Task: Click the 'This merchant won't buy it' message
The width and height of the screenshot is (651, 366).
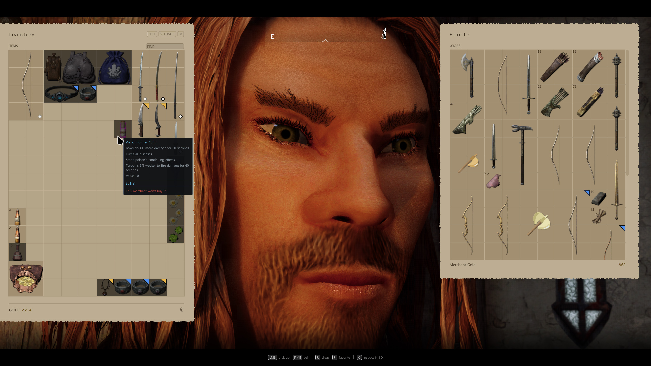Action: pyautogui.click(x=146, y=191)
